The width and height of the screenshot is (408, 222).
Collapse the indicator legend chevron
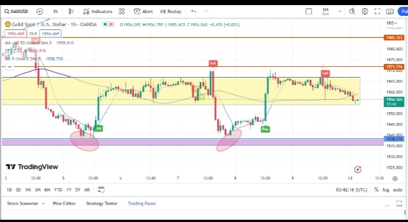10,67
